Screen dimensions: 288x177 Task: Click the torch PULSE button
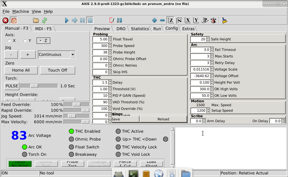point(12,86)
